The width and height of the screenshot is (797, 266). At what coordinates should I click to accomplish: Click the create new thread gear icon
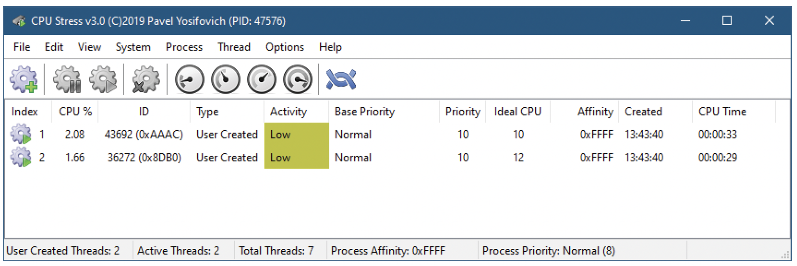coord(24,79)
